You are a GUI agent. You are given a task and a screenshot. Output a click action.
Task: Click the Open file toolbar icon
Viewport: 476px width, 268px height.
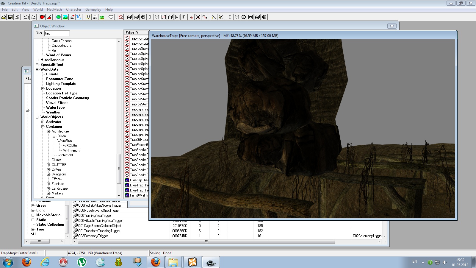(4, 17)
